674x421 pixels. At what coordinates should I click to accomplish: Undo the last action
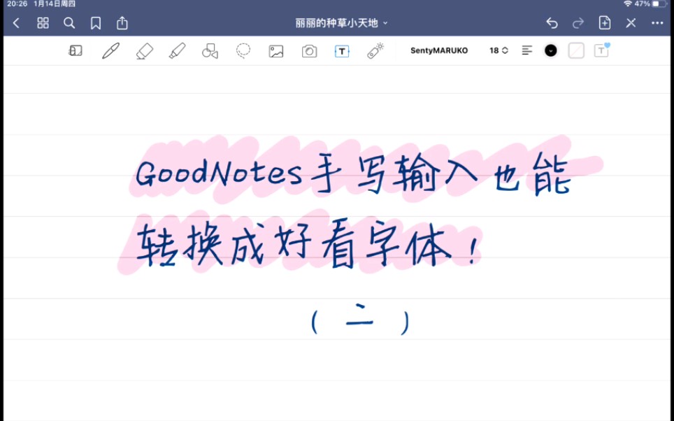point(552,23)
